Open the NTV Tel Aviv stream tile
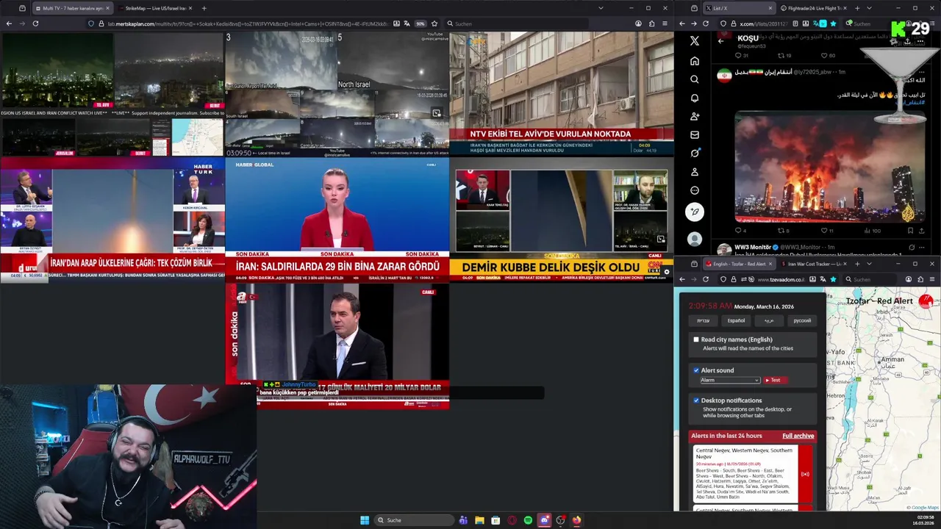The height and width of the screenshot is (529, 941). coord(562,93)
